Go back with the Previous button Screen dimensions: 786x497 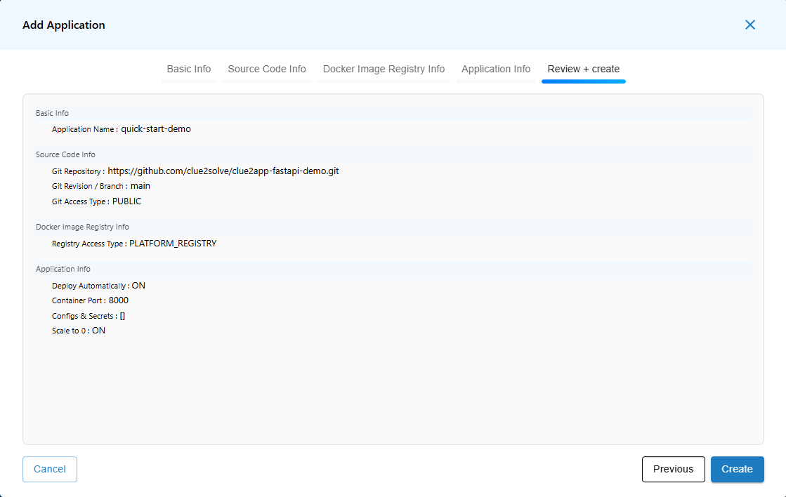[673, 469]
